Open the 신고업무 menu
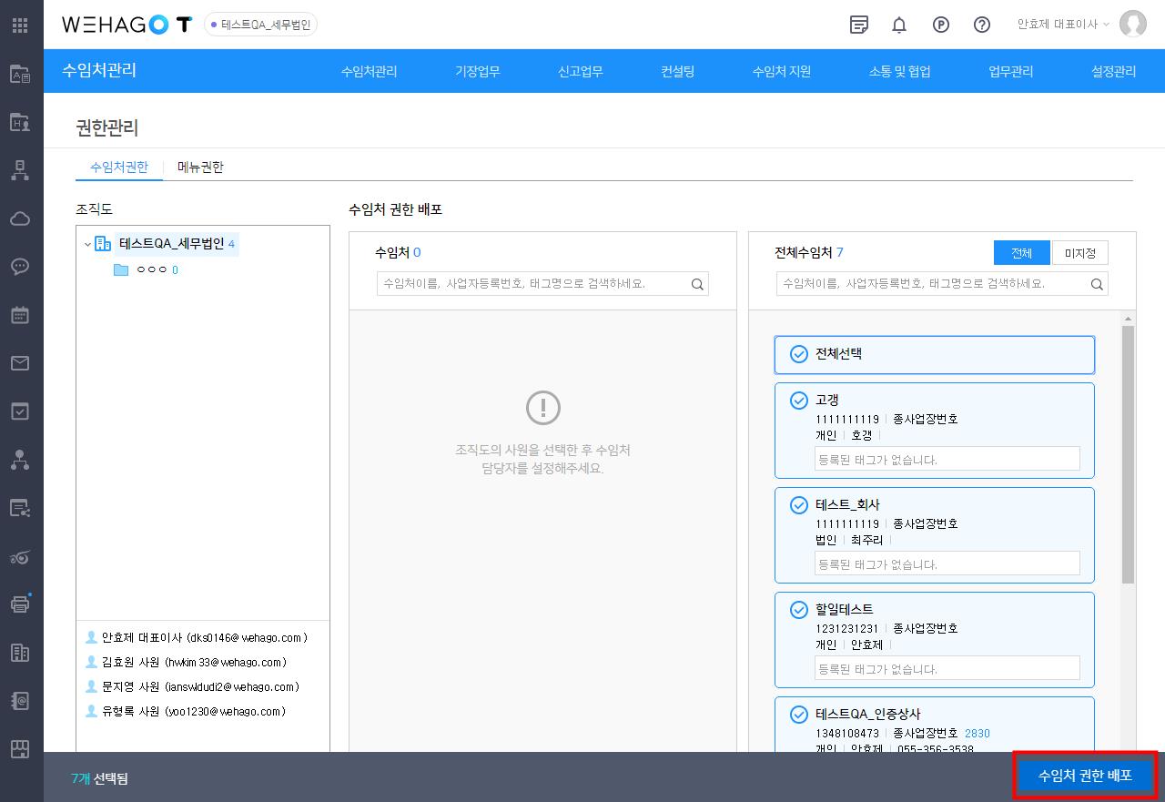1165x802 pixels. point(580,72)
